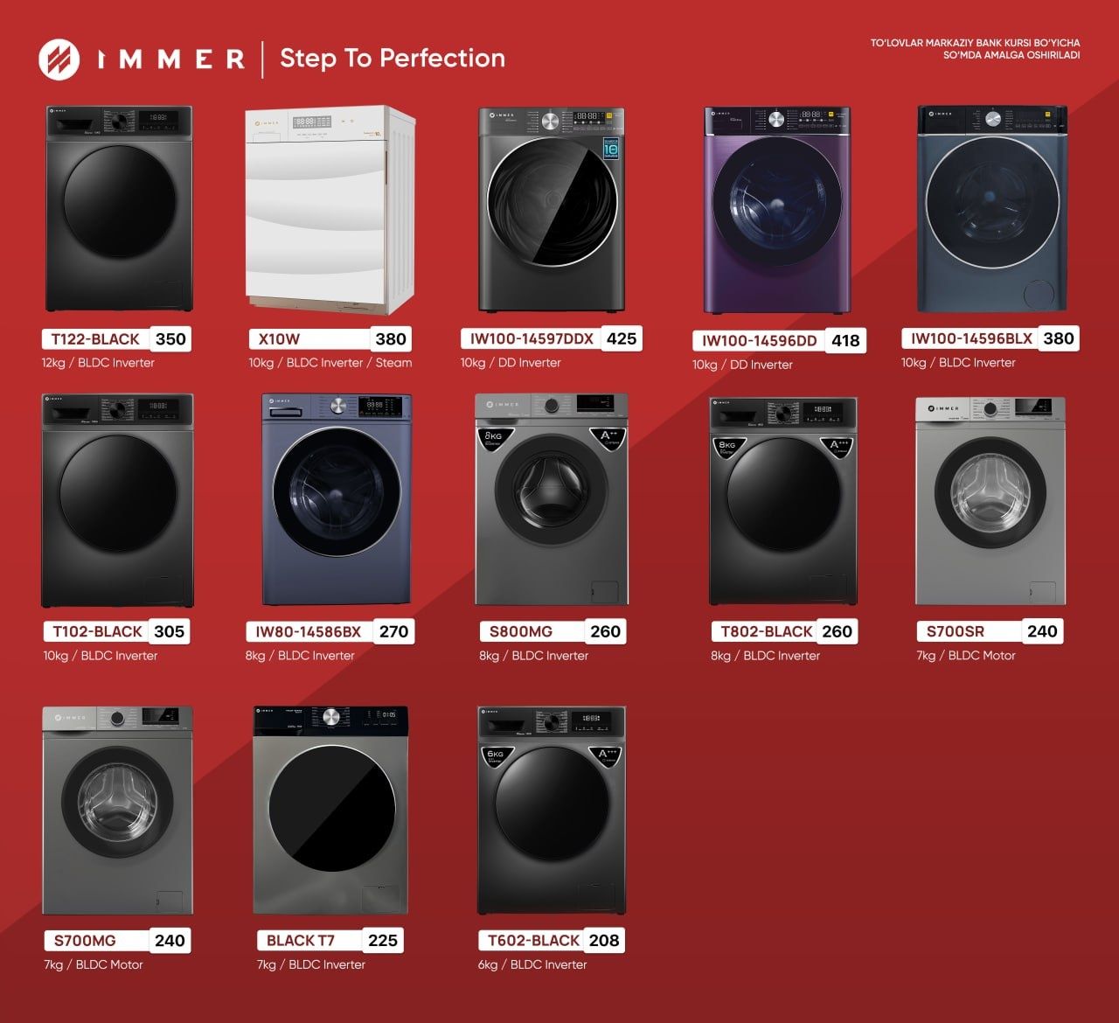Select the S700MG washer image
The image size is (1119, 1023).
point(117,811)
